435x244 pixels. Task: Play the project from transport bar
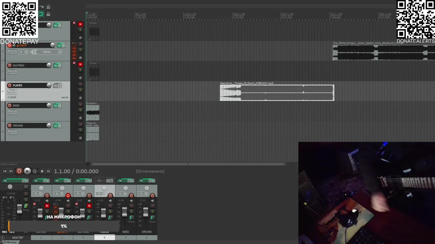(x=27, y=171)
